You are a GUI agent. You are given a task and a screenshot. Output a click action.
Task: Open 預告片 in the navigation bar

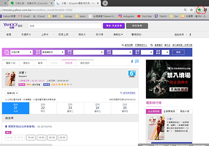(x=82, y=34)
